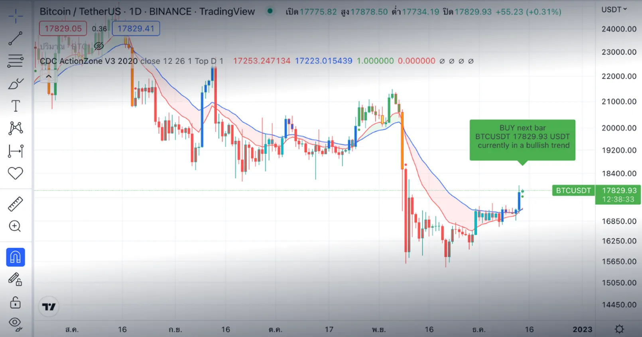Click indicator value 17253.247134

262,61
